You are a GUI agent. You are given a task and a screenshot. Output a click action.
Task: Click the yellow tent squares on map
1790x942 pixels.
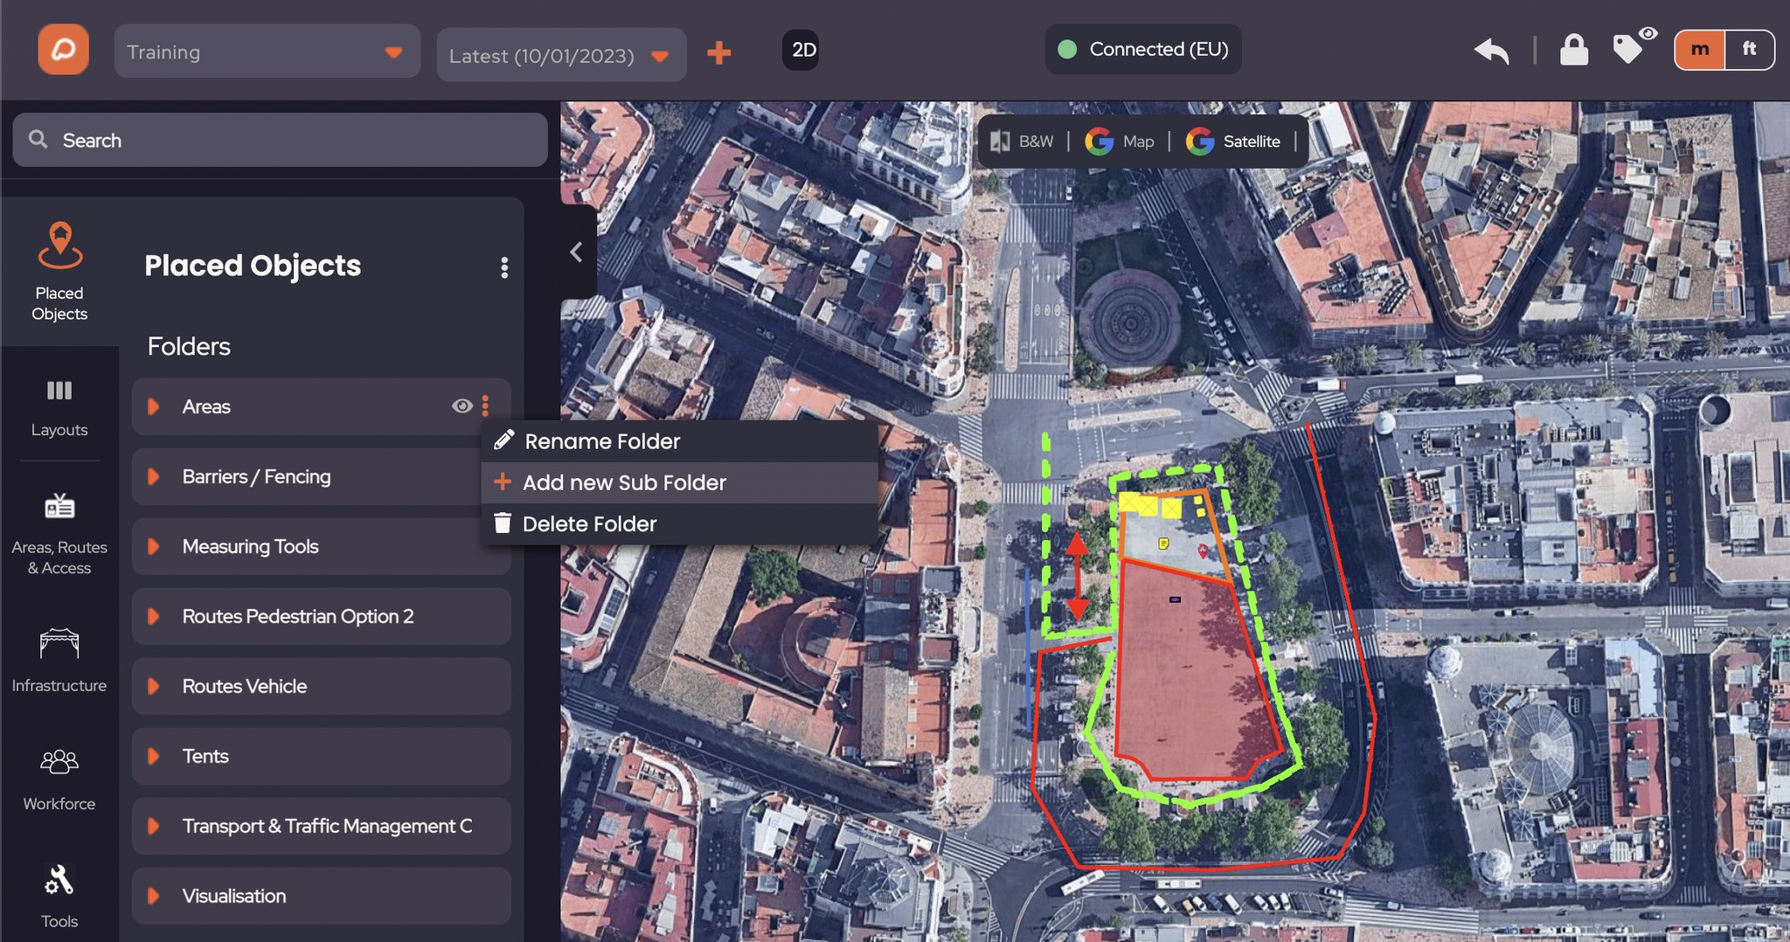click(x=1149, y=505)
